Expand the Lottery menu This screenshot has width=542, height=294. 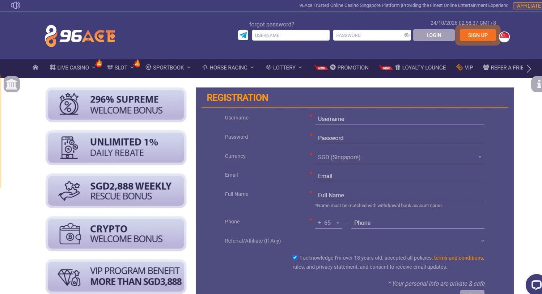point(284,67)
